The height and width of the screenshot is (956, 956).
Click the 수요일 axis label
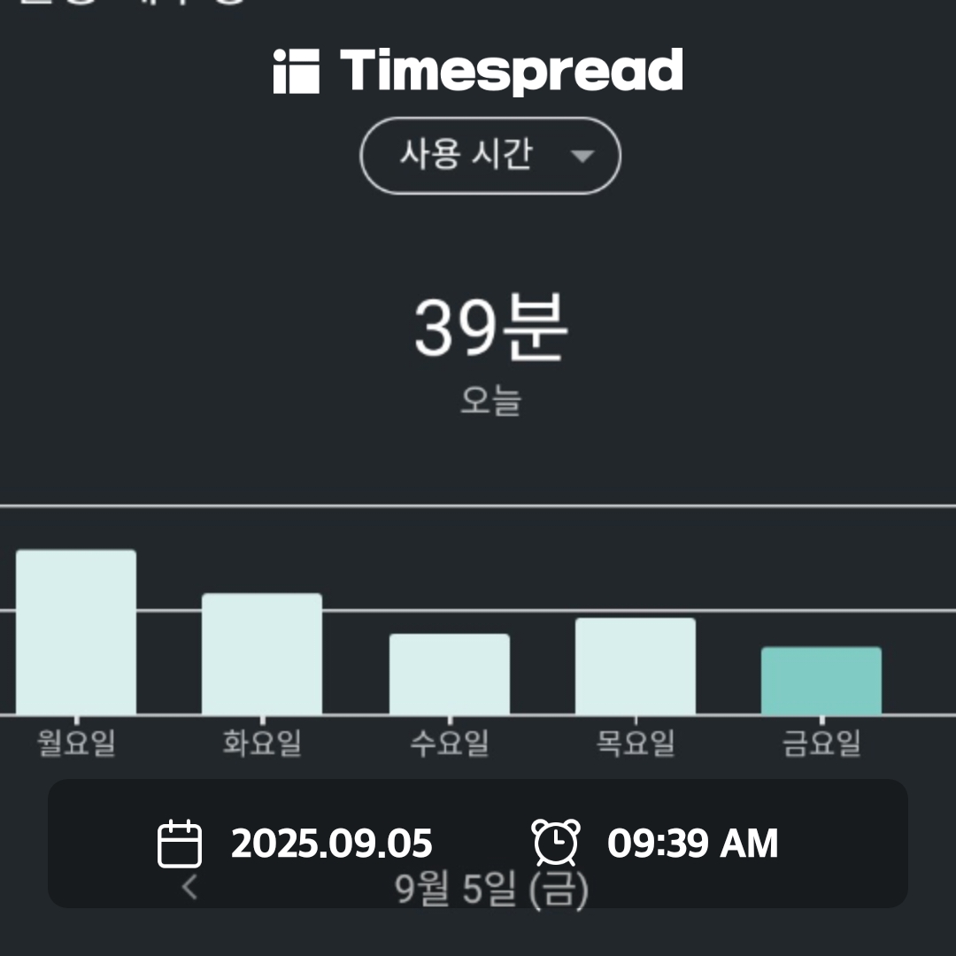450,743
